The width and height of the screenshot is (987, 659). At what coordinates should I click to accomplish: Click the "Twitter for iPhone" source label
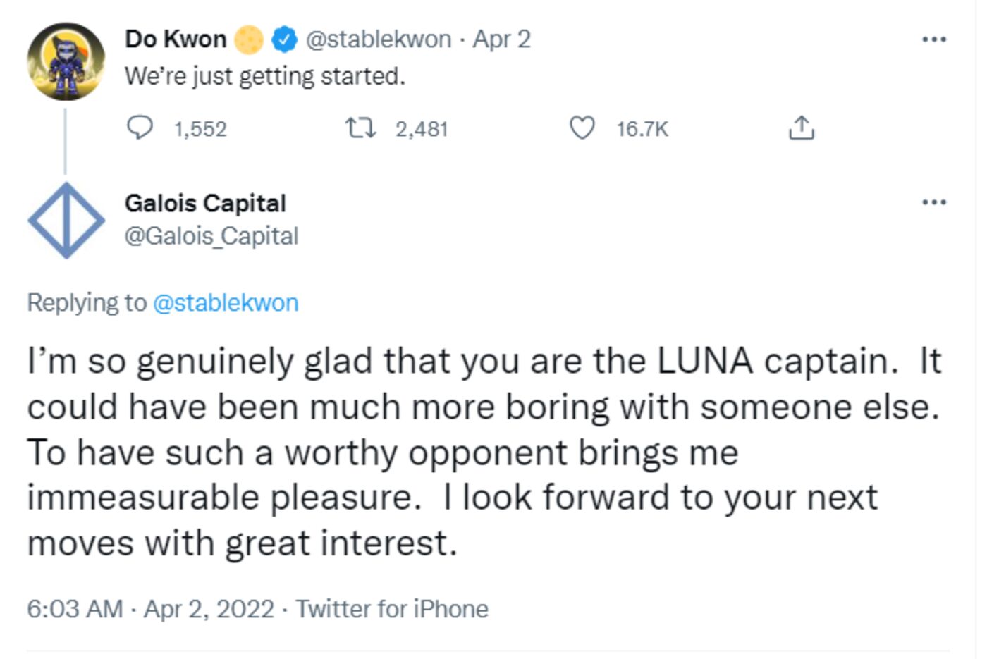pos(392,609)
